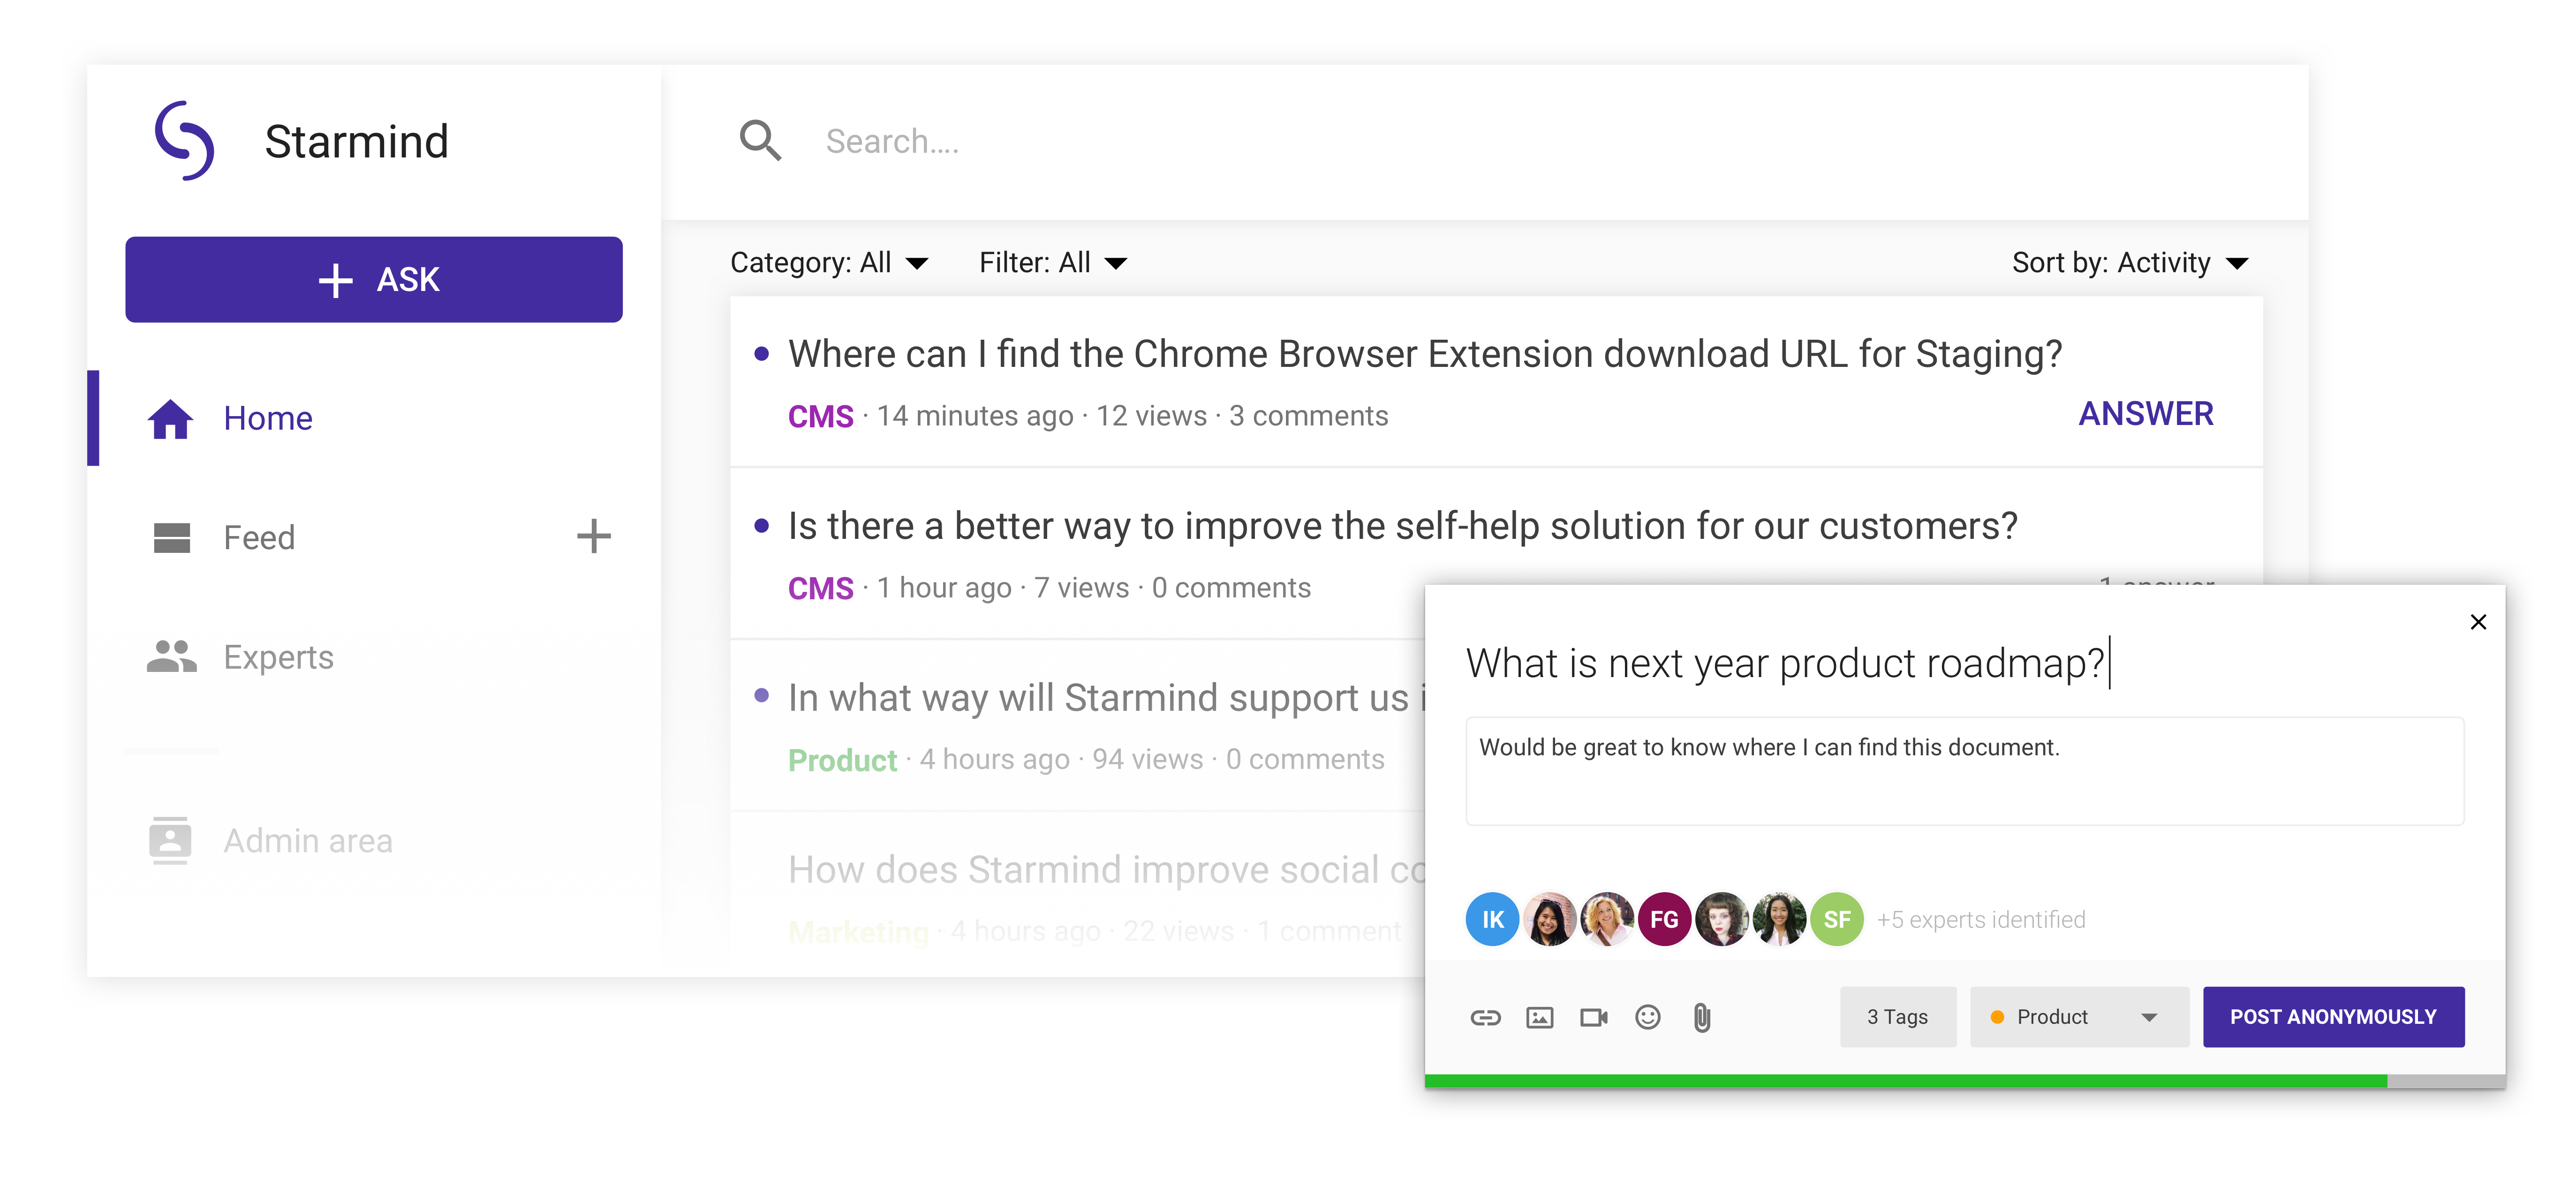Screen dimensions: 2576x1185
Task: Click the orange Product color dot
Action: click(x=1997, y=1017)
